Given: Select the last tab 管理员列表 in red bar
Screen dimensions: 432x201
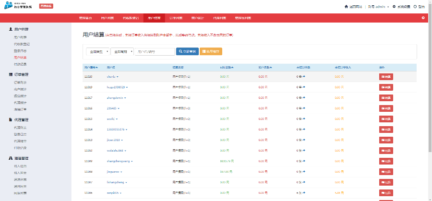Looking at the screenshot, I should [243, 18].
